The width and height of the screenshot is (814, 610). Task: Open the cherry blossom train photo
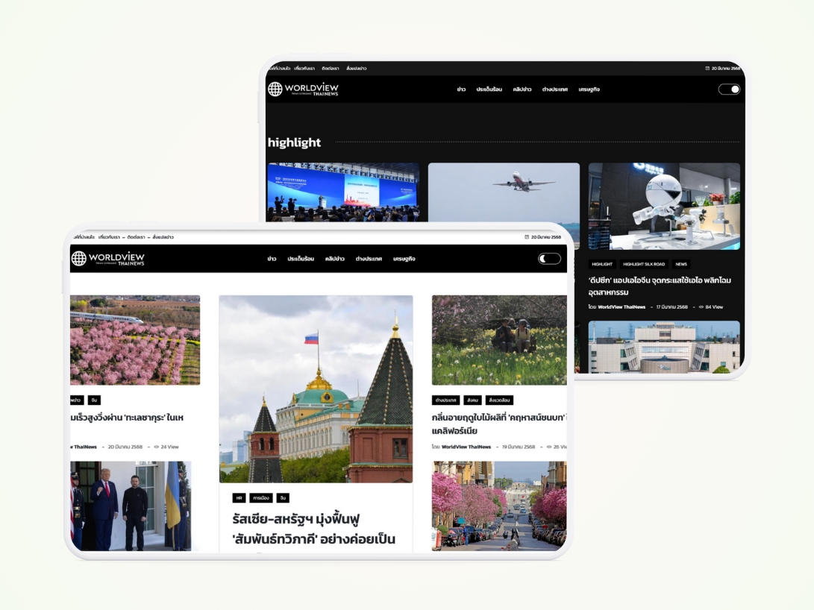pyautogui.click(x=135, y=340)
